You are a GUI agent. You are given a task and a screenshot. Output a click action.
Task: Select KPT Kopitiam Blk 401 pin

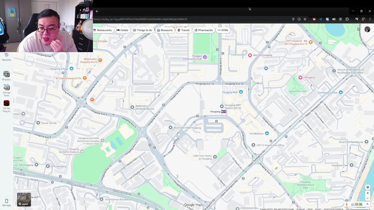coord(311,42)
